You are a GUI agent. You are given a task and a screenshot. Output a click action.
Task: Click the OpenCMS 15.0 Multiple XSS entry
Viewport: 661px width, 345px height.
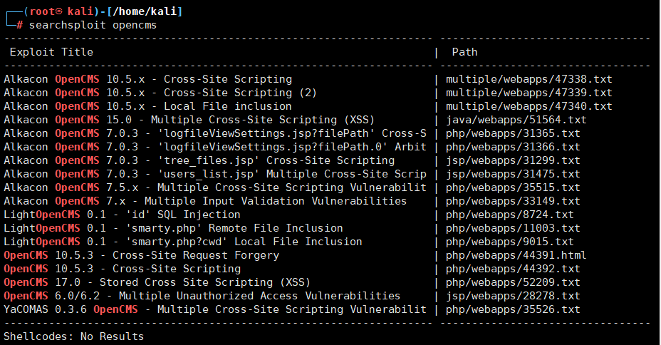tap(189, 120)
